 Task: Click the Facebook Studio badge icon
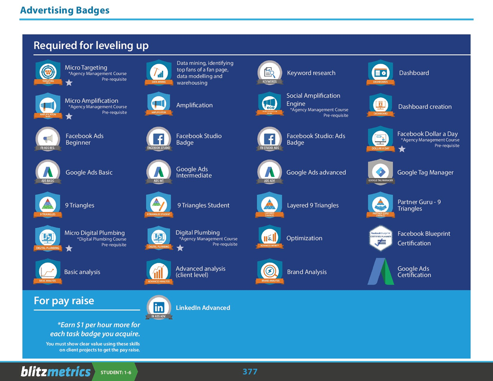pyautogui.click(x=159, y=139)
